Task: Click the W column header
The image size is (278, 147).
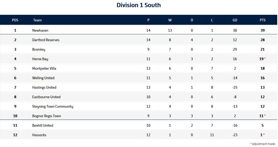Action: click(170, 20)
